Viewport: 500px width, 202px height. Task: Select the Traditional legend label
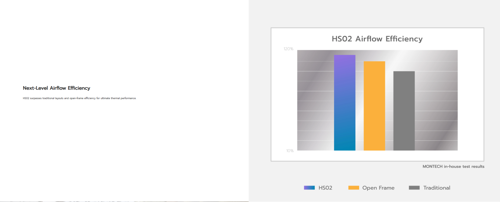click(x=437, y=188)
